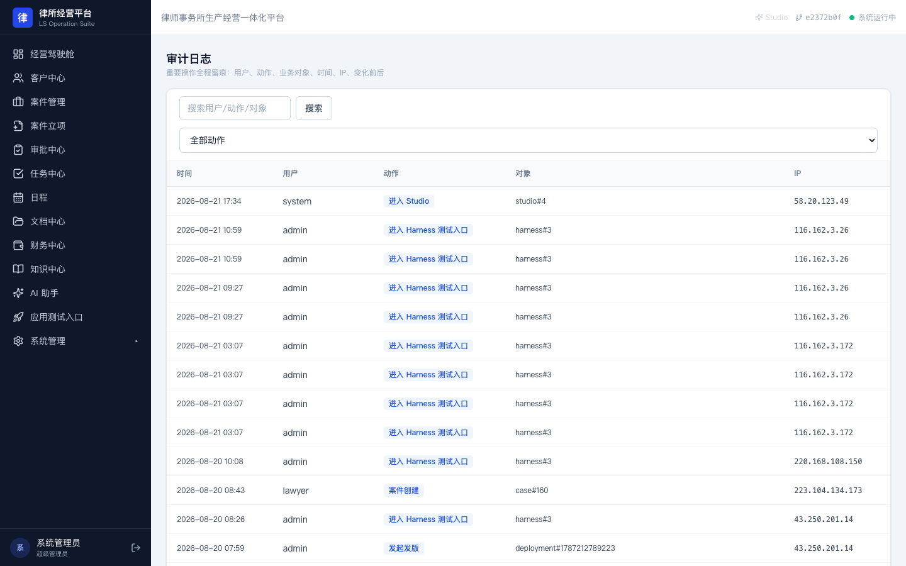Click the logout icon beside 系统管理员

[136, 548]
